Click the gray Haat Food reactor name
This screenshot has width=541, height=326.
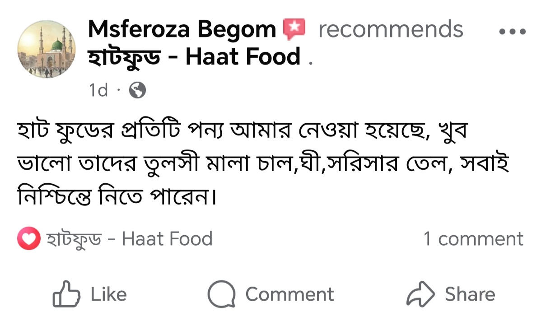coord(130,239)
